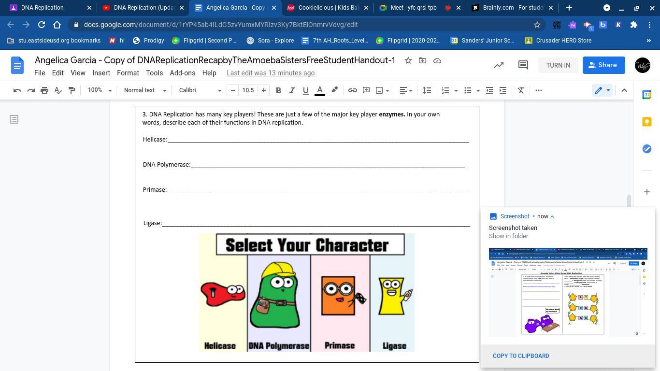Click the Undo icon in toolbar

pyautogui.click(x=17, y=90)
